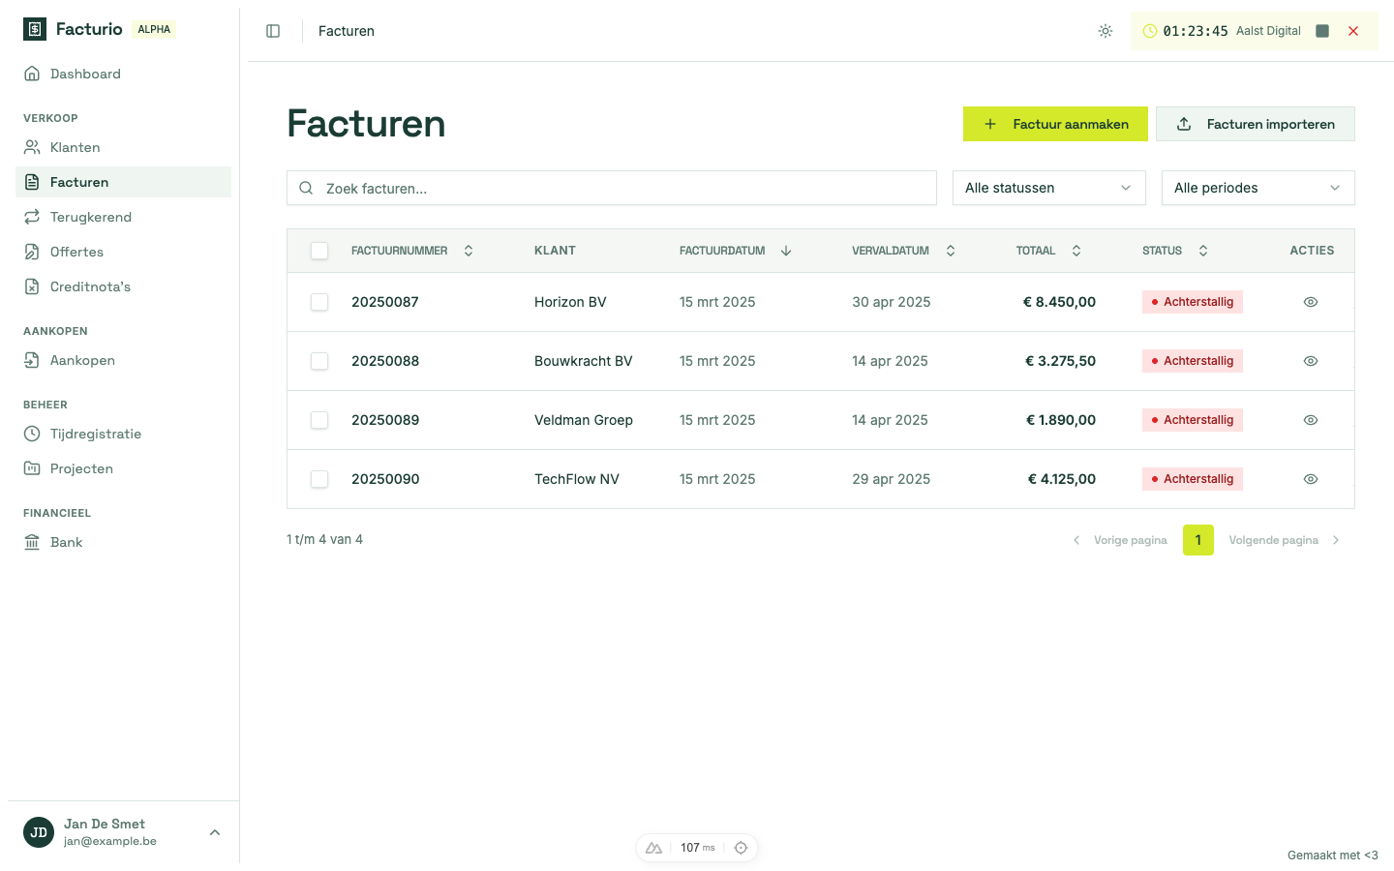Click the ALPHA badge
Viewport: 1394px width, 871px height.
point(154,29)
